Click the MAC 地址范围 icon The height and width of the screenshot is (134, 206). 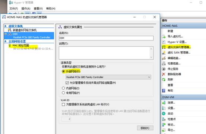[10, 45]
